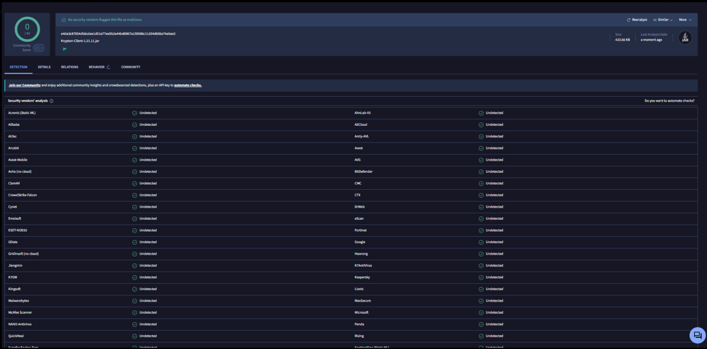
Task: Click the 0/64 detection score circle
Action: [x=27, y=29]
